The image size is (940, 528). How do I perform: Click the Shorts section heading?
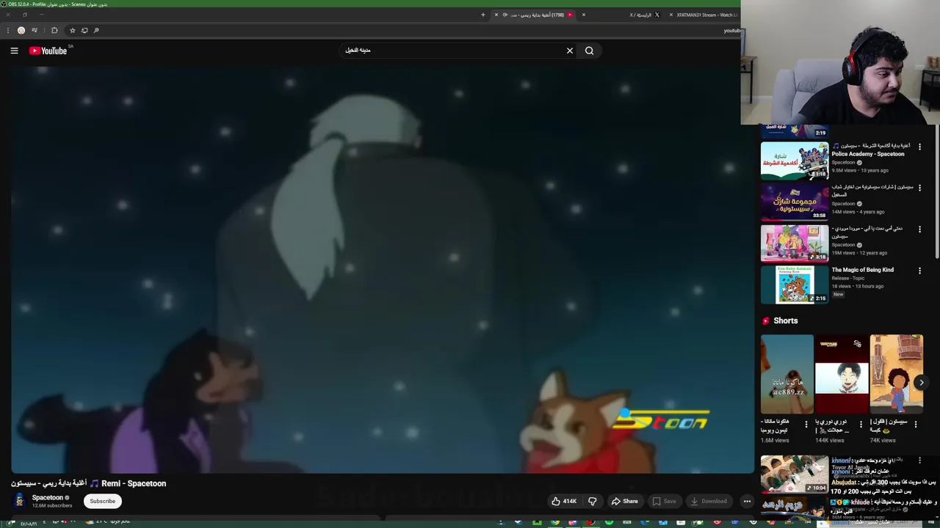coord(785,320)
